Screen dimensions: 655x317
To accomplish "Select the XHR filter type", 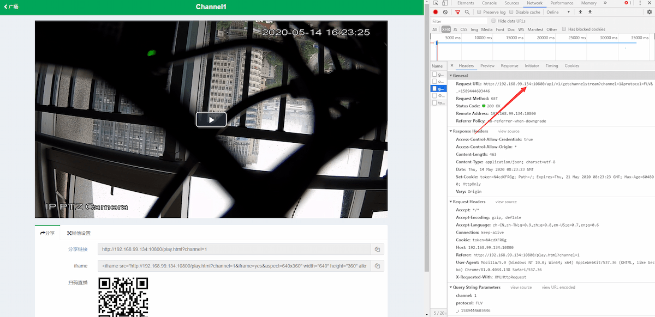I will 446,29.
